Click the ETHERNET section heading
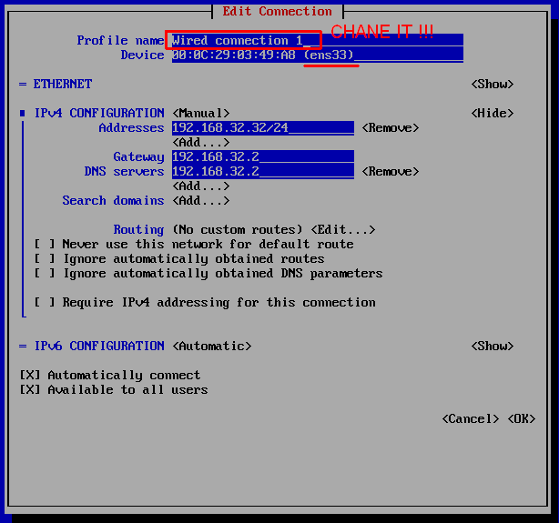559x523 pixels. pyautogui.click(x=63, y=84)
